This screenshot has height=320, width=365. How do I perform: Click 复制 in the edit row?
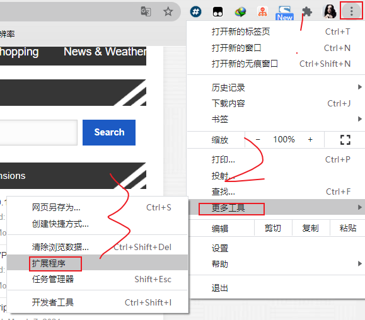pos(311,229)
